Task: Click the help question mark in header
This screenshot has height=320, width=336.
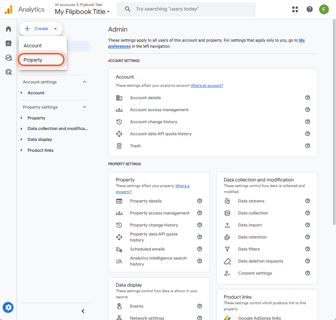Action: [309, 9]
